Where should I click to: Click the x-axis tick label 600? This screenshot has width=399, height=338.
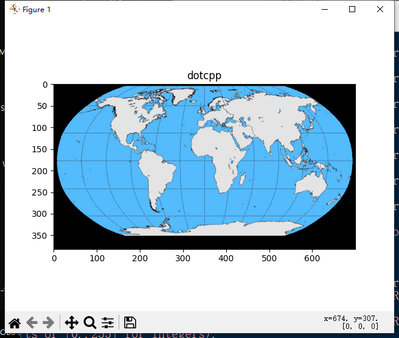[x=312, y=259]
